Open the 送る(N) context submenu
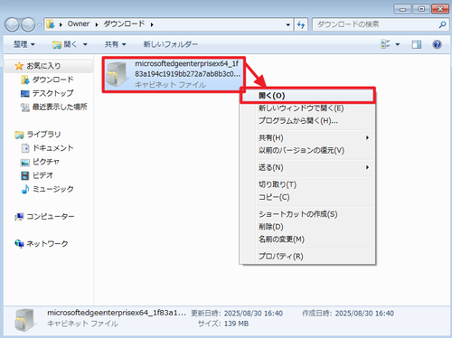The image size is (452, 338). pyautogui.click(x=307, y=167)
